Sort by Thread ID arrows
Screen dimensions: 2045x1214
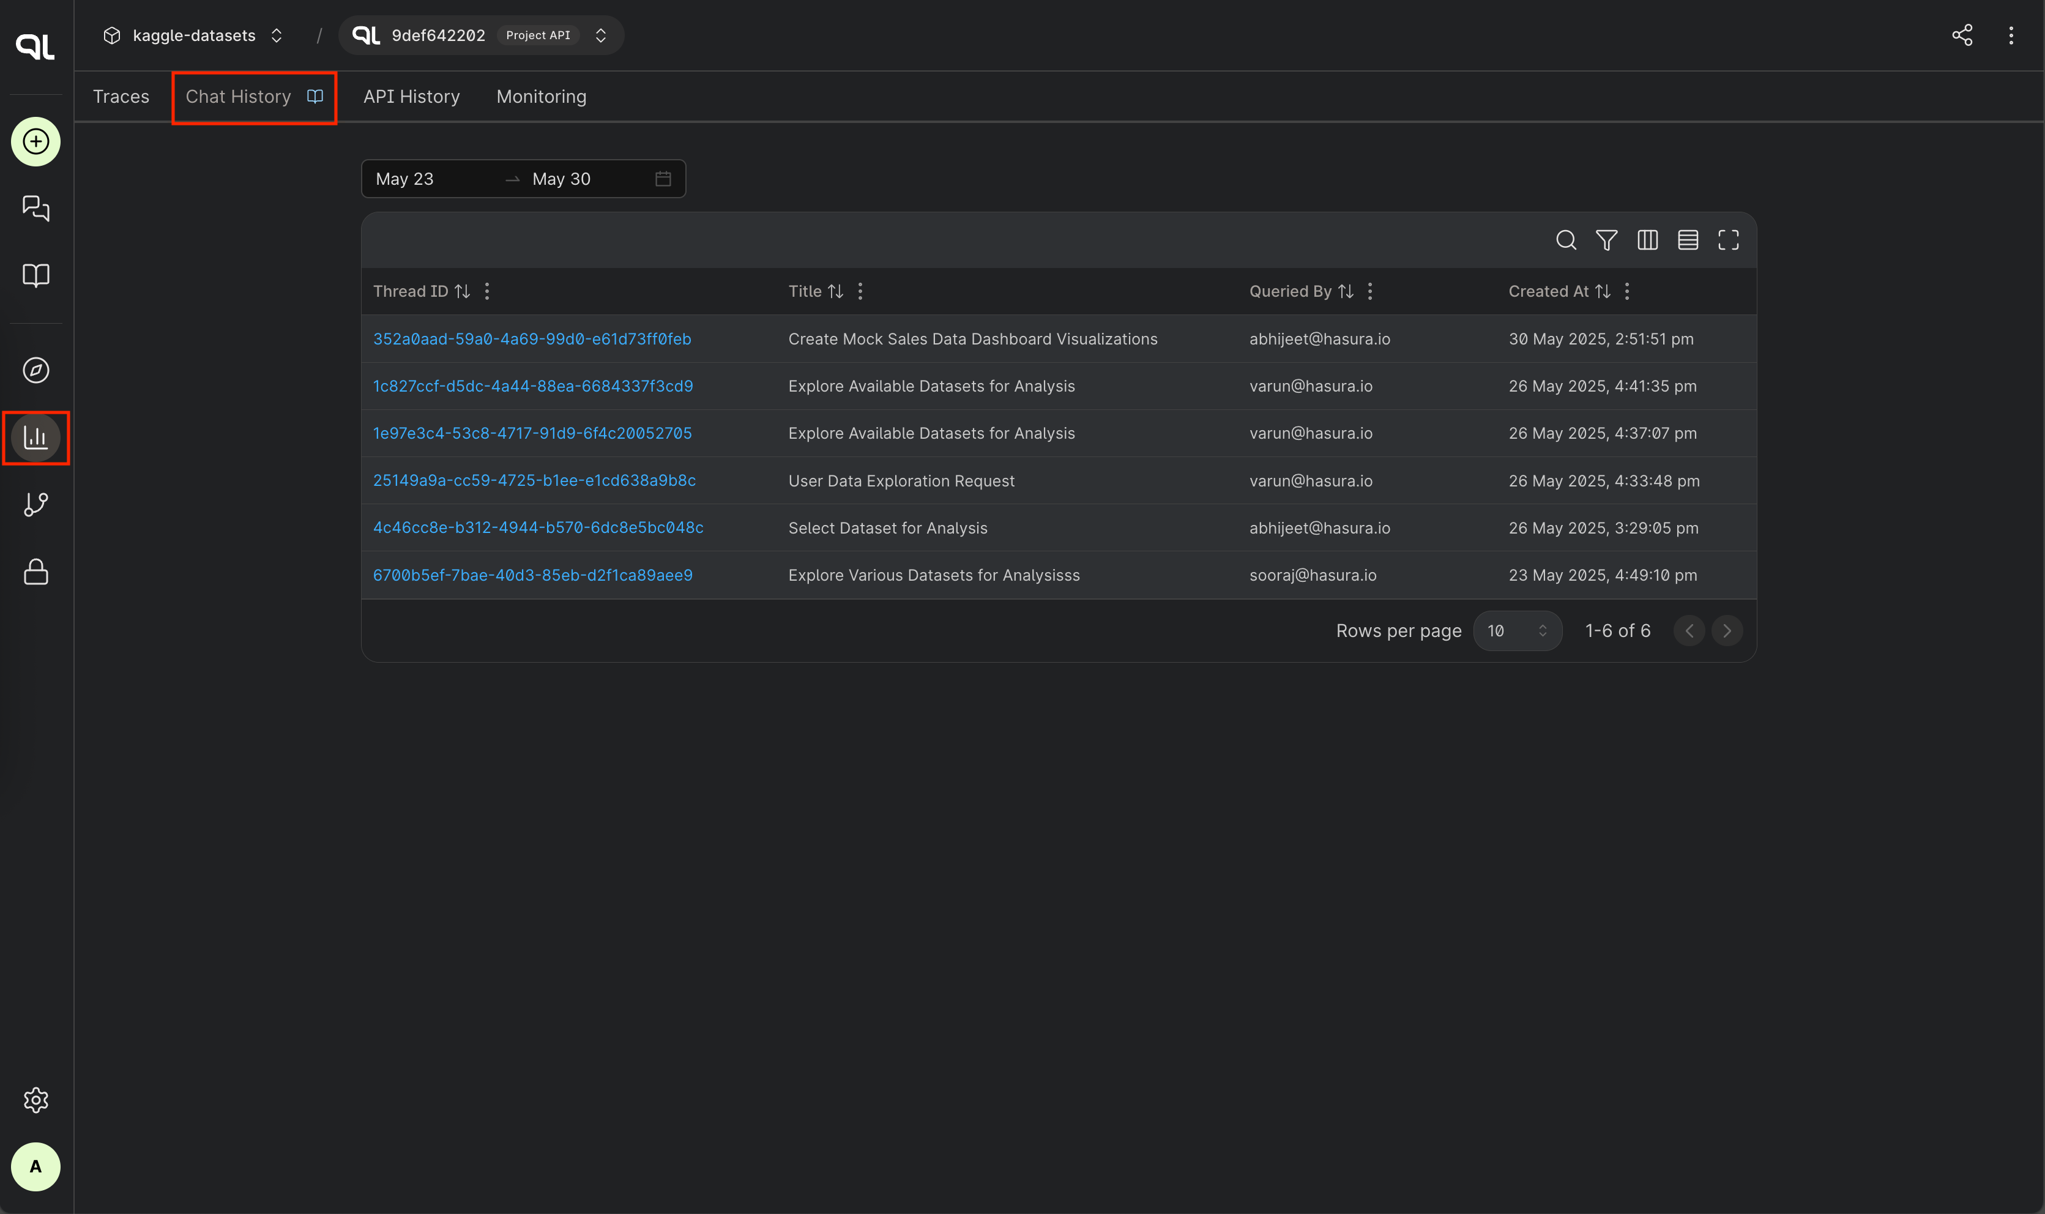point(462,291)
